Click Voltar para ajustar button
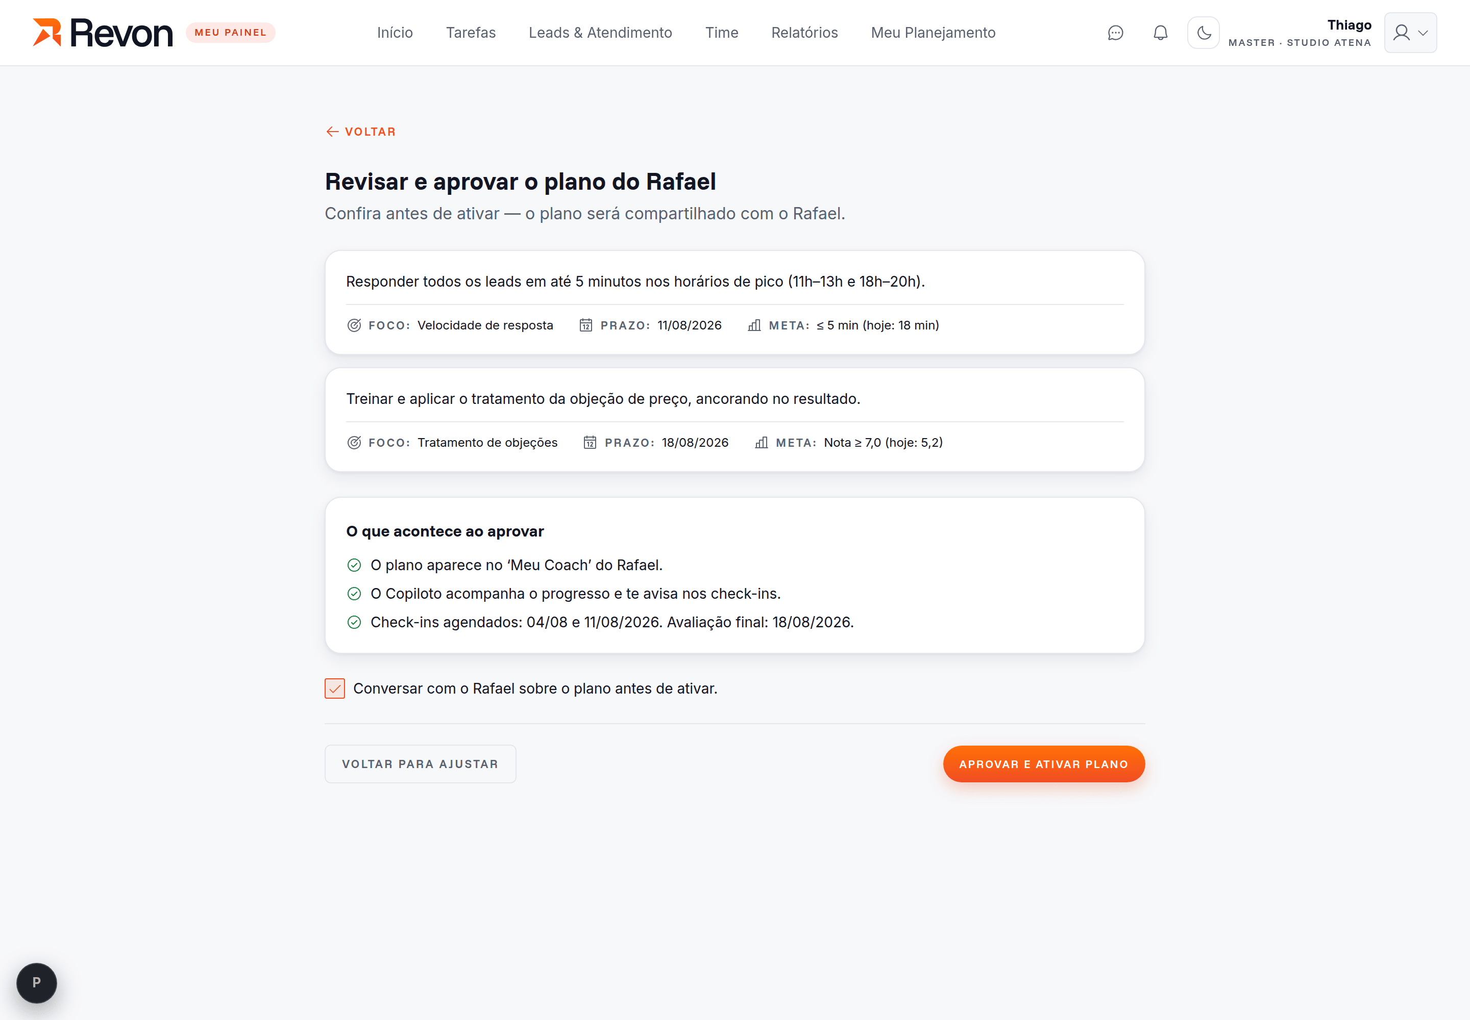The width and height of the screenshot is (1470, 1020). [x=420, y=763]
